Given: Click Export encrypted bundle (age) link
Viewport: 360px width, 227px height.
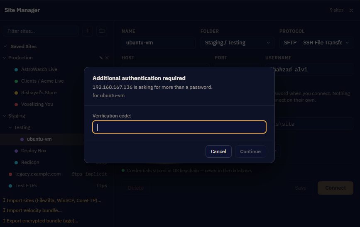Looking at the screenshot, I should click(40, 221).
